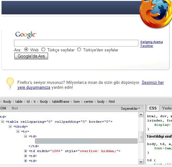Select the tr element in breadcrumb

(35, 102)
